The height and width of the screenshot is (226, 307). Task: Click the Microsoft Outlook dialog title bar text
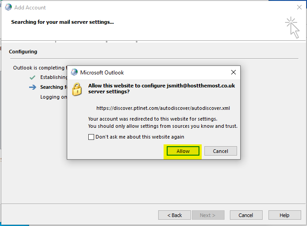pos(102,72)
